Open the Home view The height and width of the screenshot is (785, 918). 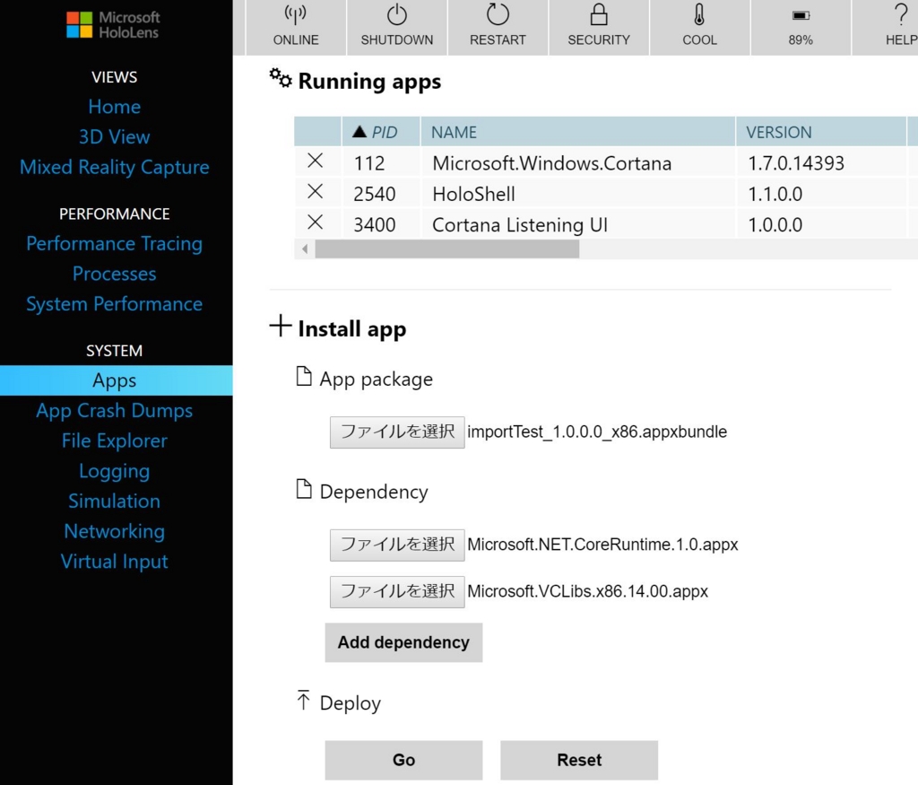coord(115,107)
